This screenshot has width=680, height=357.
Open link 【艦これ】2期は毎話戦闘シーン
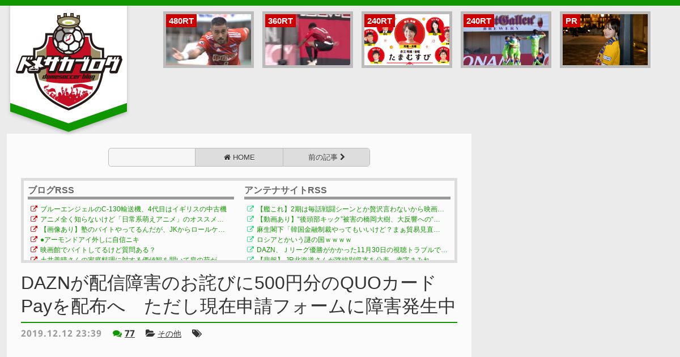point(350,209)
